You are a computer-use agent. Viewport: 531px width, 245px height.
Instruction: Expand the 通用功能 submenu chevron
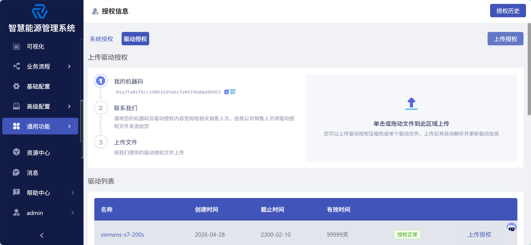(x=69, y=126)
